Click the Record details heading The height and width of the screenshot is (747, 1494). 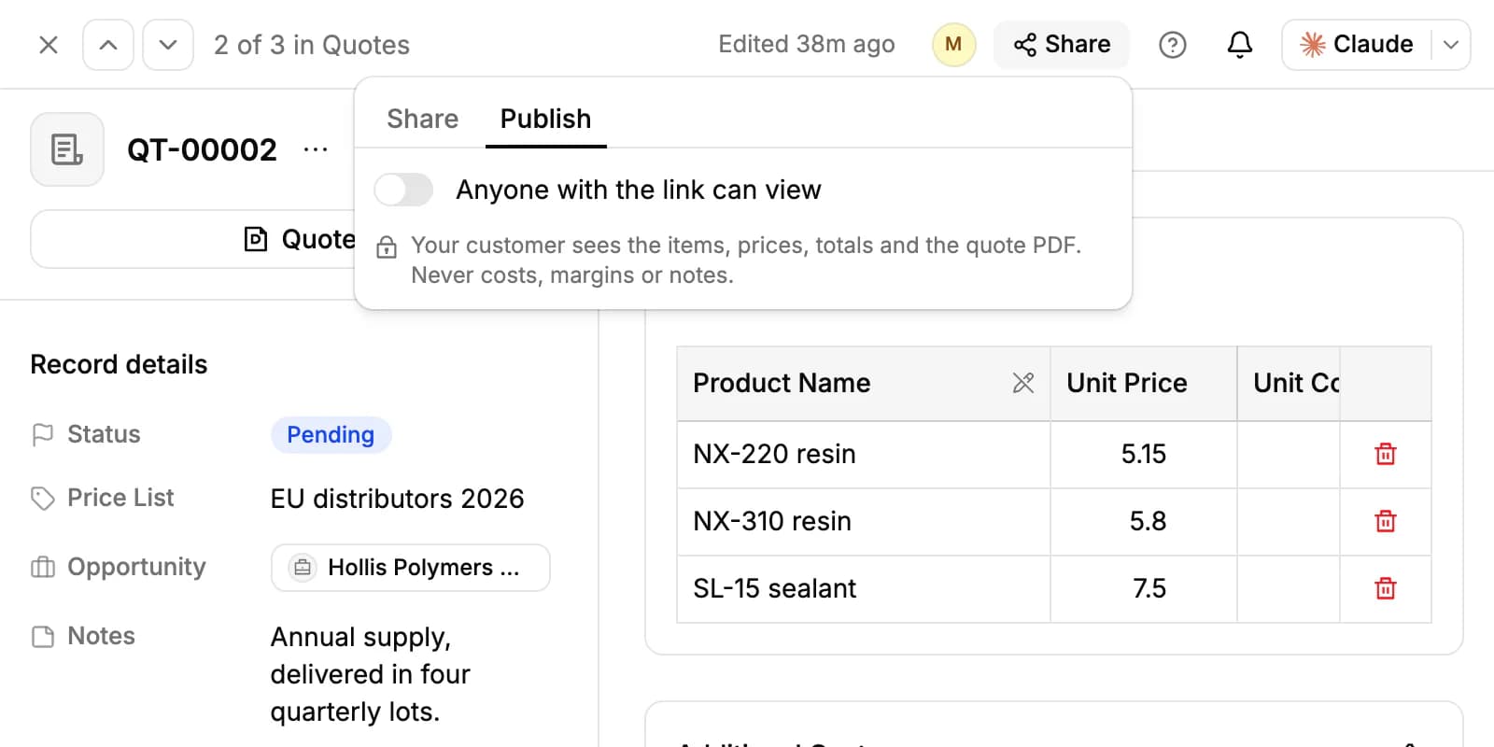tap(119, 364)
